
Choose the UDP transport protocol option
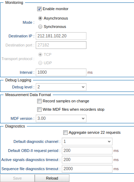point(40,63)
